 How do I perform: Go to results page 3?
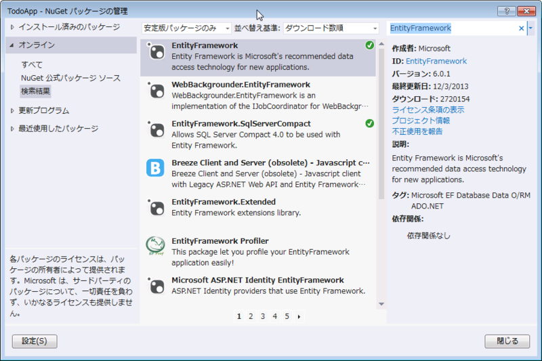pos(263,316)
